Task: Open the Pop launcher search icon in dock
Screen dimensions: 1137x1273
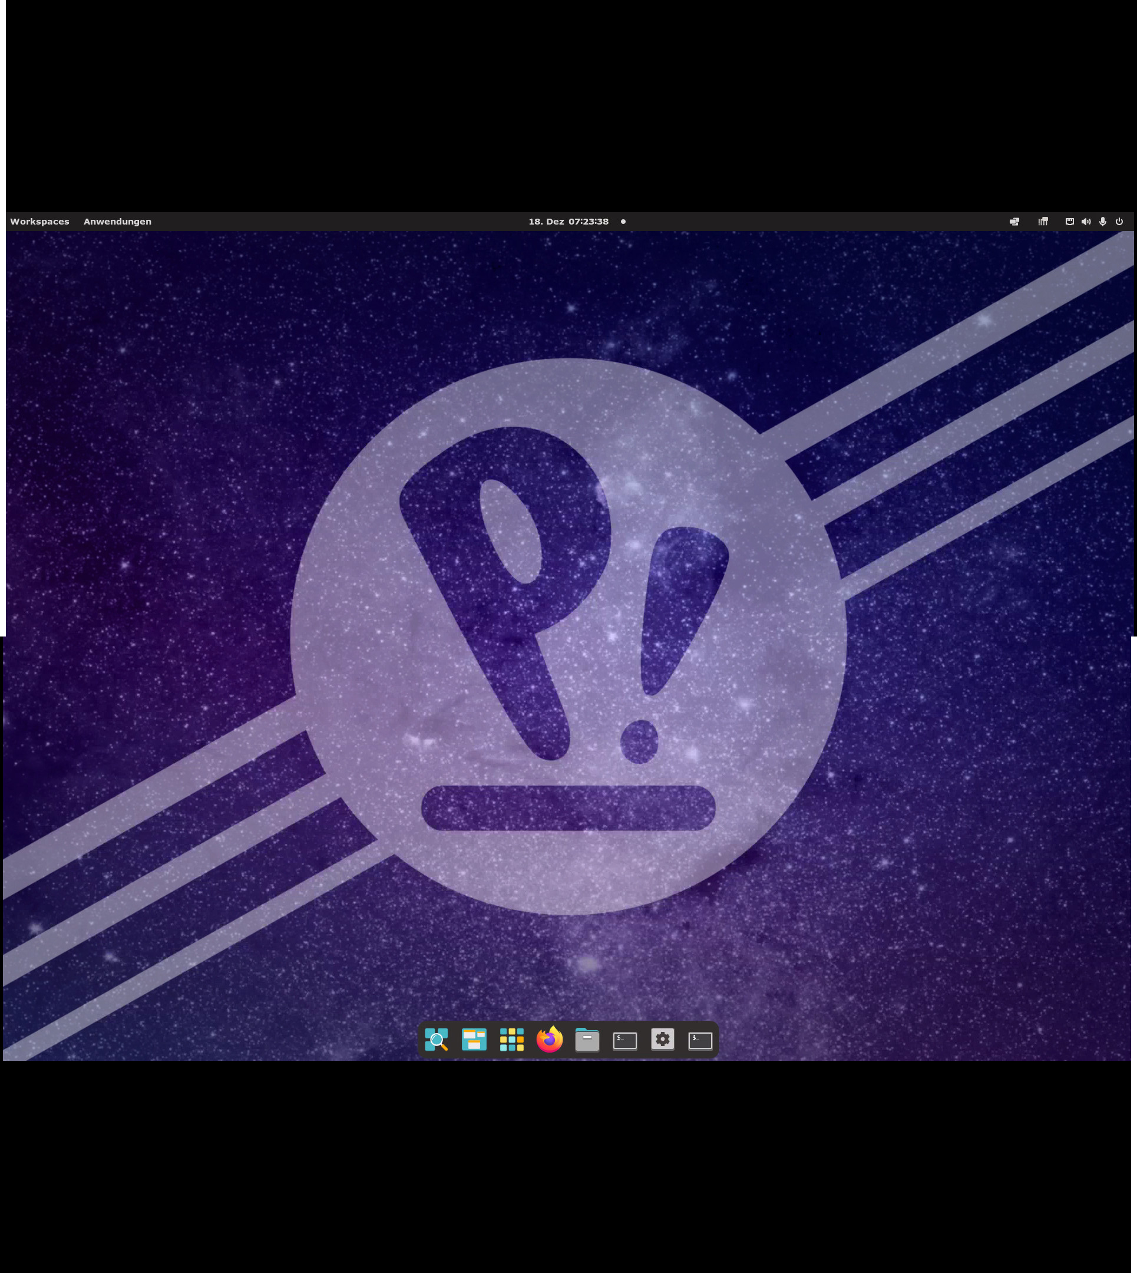Action: click(x=436, y=1039)
